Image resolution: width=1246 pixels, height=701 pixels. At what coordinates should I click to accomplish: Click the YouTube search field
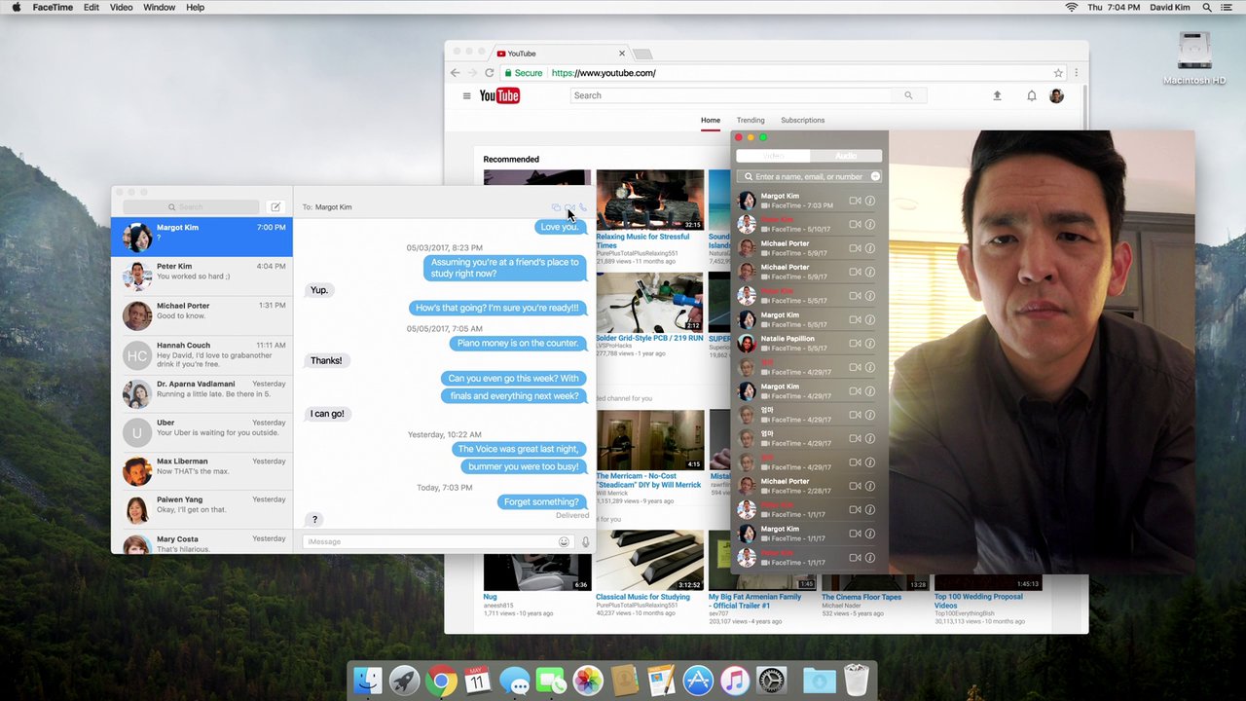tap(730, 95)
